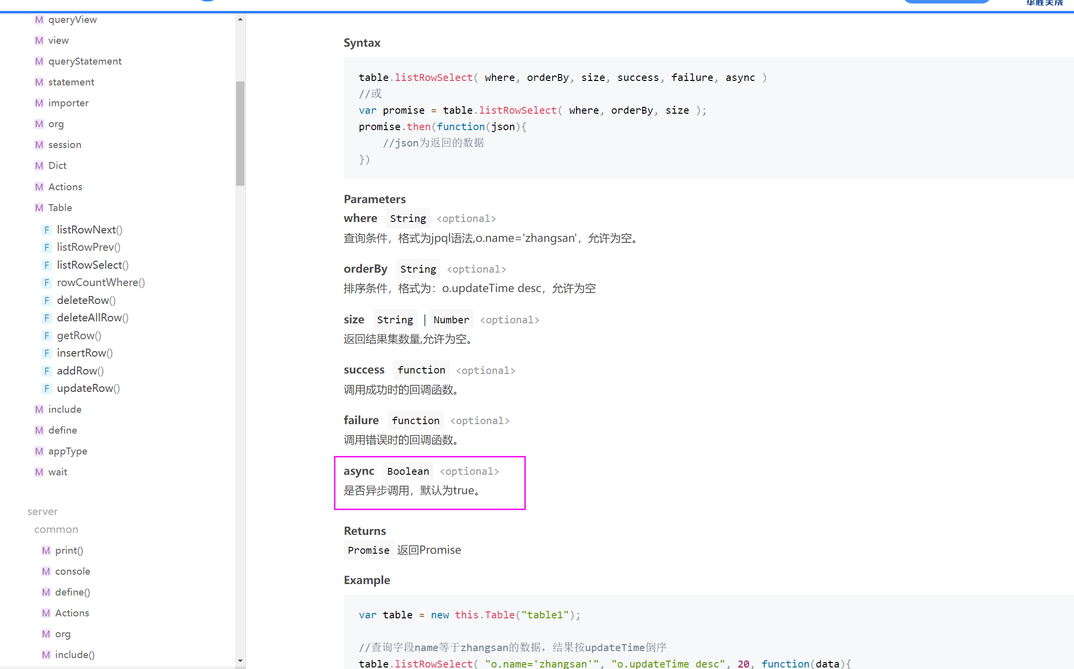Expand the server section heading
The height and width of the screenshot is (669, 1074).
(42, 512)
